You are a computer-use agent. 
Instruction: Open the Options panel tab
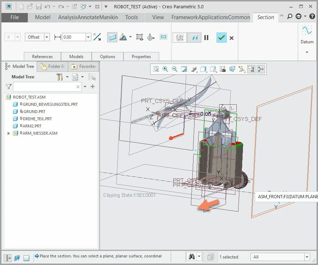[108, 57]
